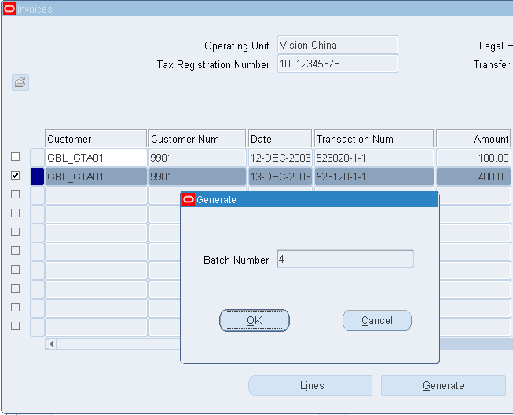Click the dark blue record indicator of second row

37,177
